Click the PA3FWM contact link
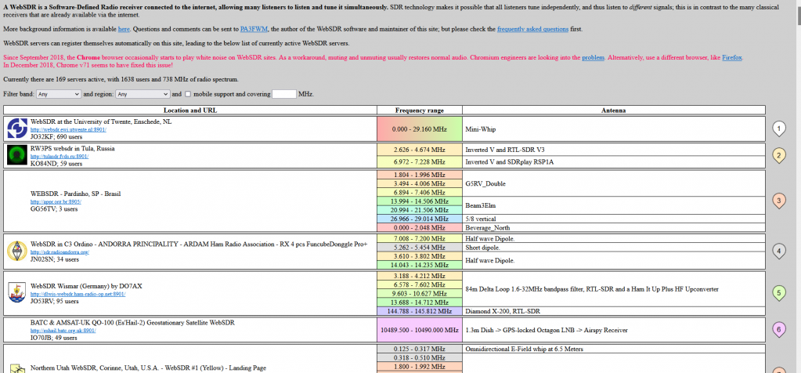The width and height of the screenshot is (801, 373). click(252, 27)
